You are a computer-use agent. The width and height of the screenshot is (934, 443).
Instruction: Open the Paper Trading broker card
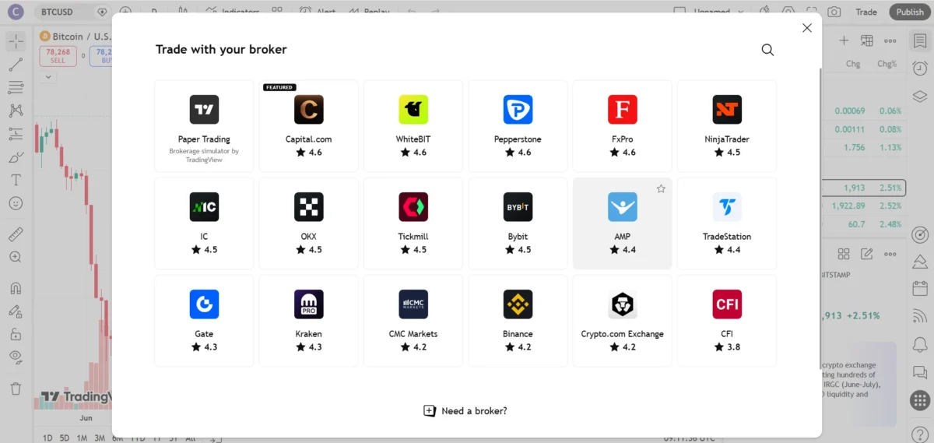[x=204, y=125]
